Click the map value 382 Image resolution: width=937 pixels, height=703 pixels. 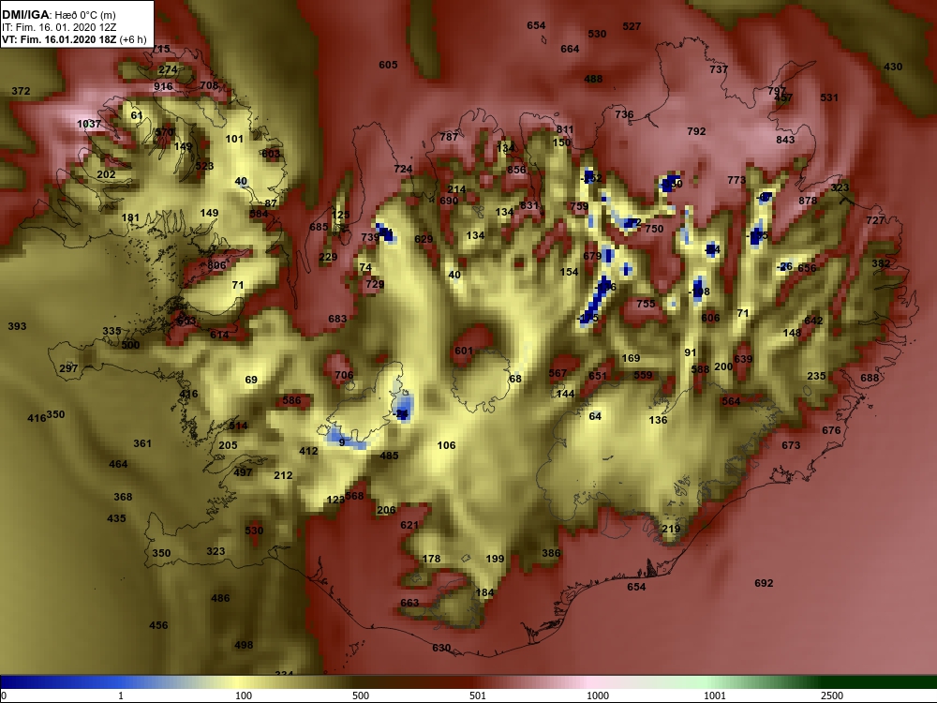point(880,263)
